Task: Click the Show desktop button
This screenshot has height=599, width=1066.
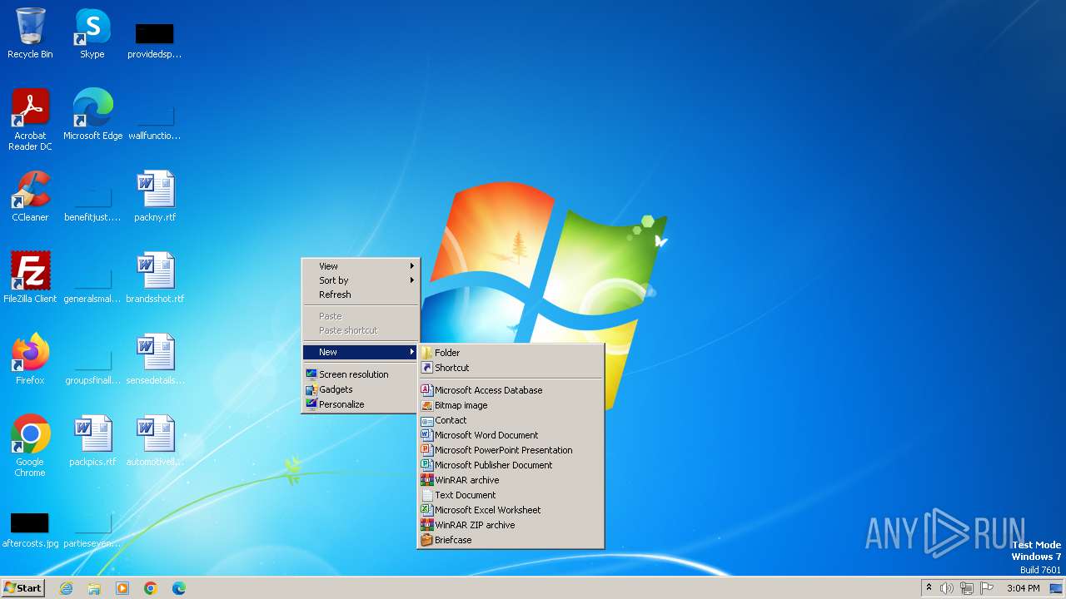Action: 1056,588
